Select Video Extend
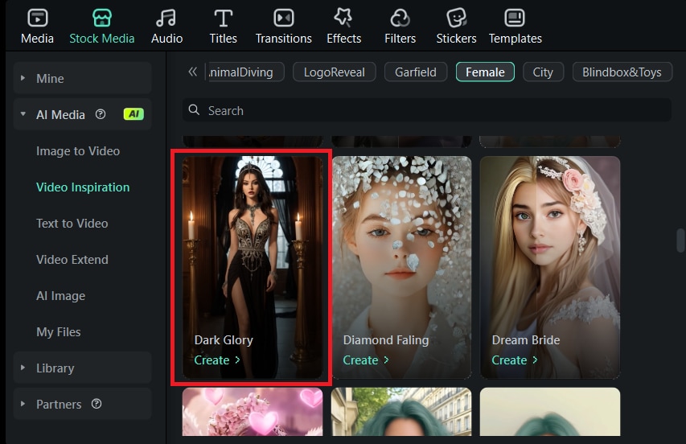Image resolution: width=686 pixels, height=444 pixels. click(72, 259)
